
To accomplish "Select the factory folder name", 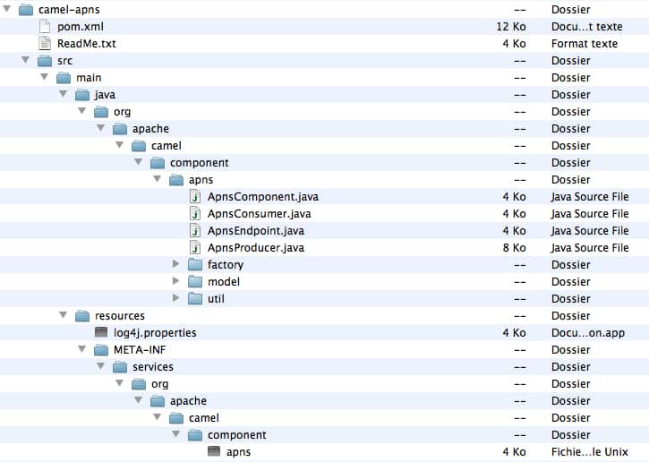I will pos(226,264).
